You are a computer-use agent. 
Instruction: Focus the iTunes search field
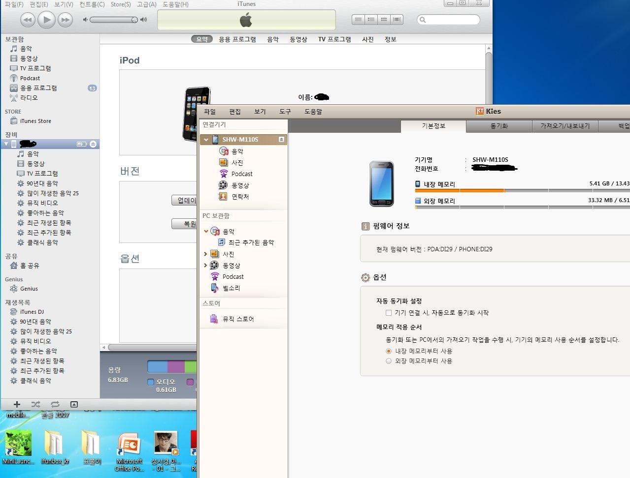pyautogui.click(x=448, y=20)
